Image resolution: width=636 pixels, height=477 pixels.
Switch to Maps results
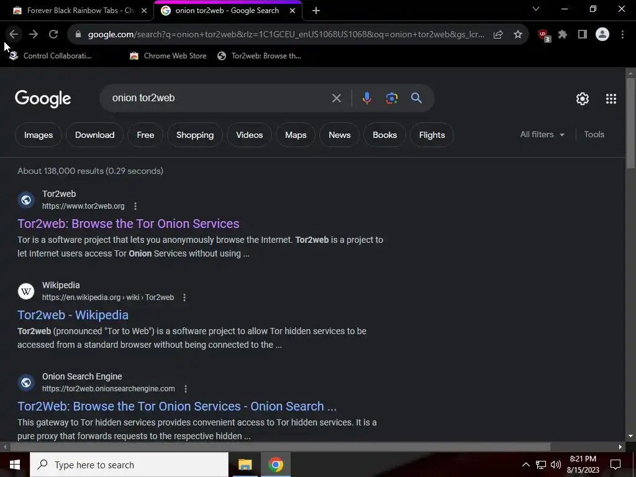point(296,135)
